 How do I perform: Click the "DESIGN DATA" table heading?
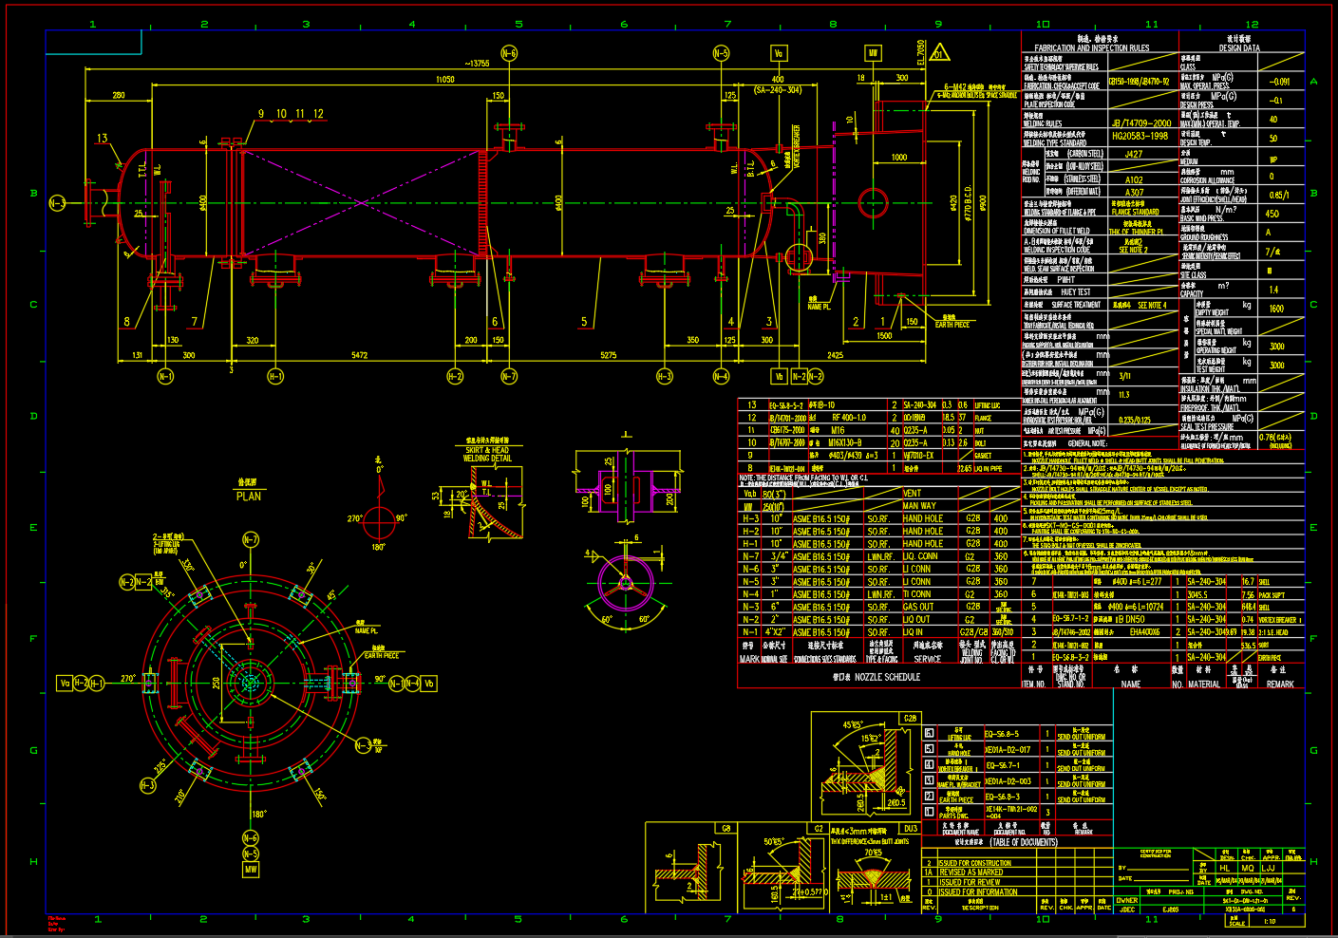(1239, 47)
